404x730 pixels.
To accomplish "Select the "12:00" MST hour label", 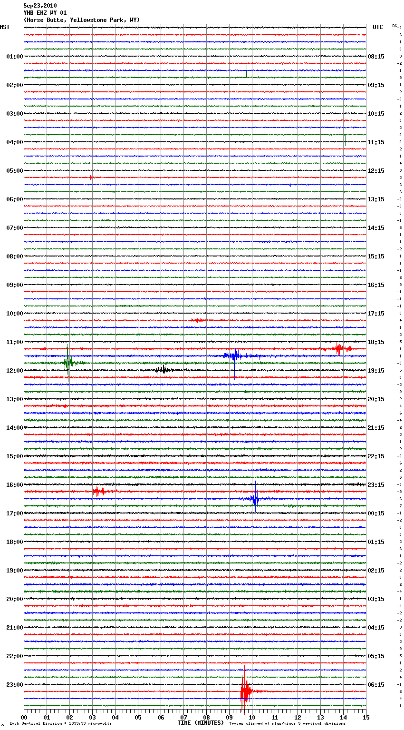I will (15, 371).
